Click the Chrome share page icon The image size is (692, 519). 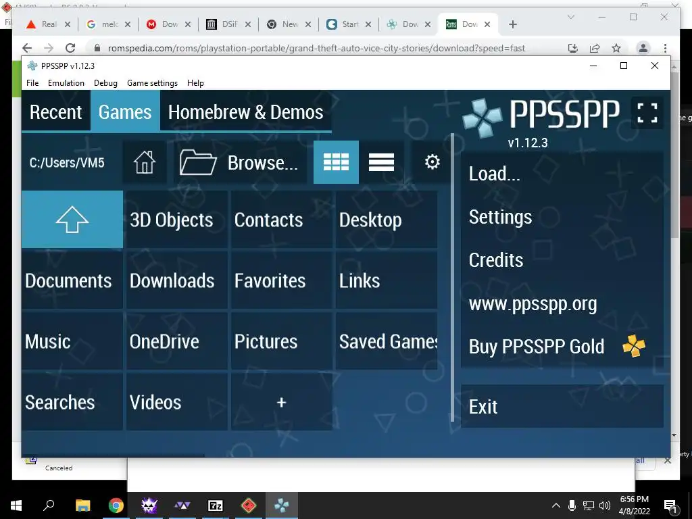[x=595, y=48]
